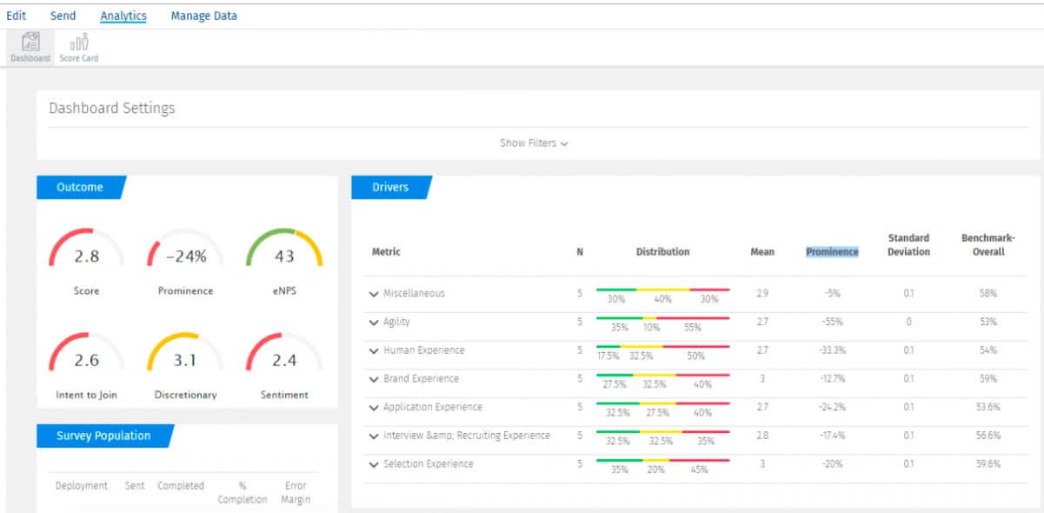Select the Outcome panel tab
This screenshot has height=513, width=1044.
coord(81,187)
